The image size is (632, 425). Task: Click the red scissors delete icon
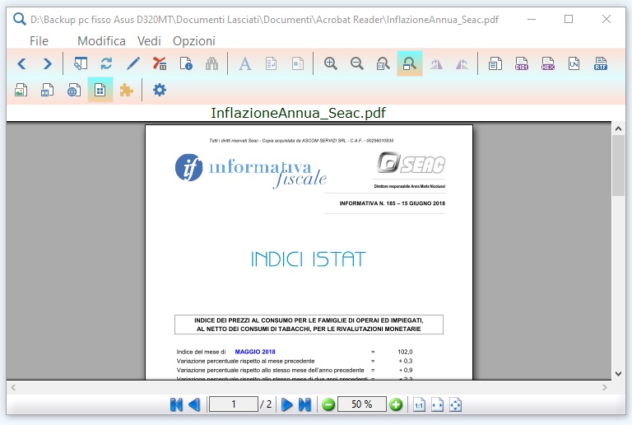(160, 63)
